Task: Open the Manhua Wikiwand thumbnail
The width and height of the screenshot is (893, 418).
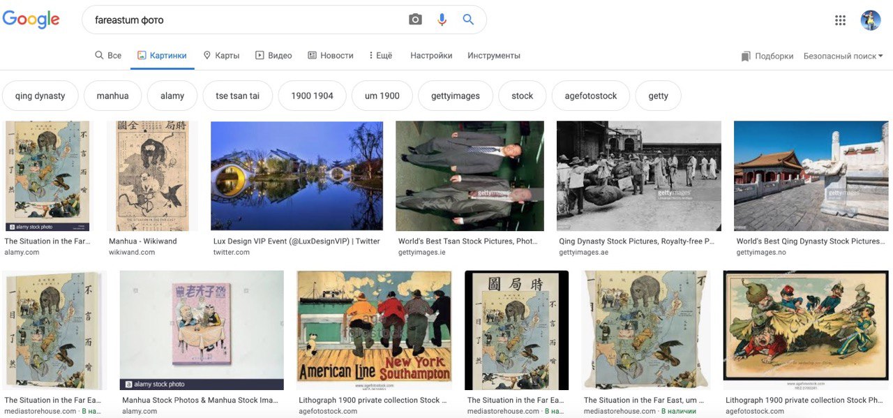Action: coord(152,176)
